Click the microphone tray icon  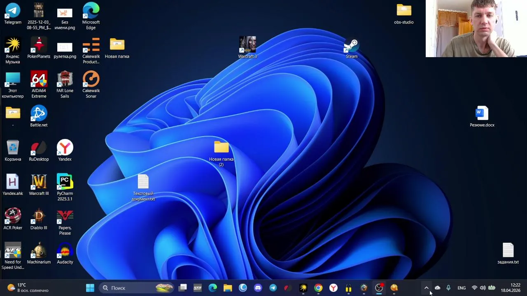pos(448,288)
